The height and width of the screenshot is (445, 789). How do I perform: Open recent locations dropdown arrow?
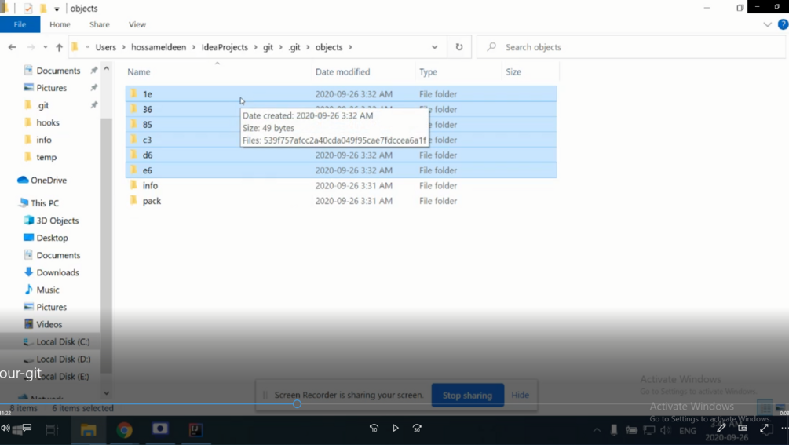[46, 47]
